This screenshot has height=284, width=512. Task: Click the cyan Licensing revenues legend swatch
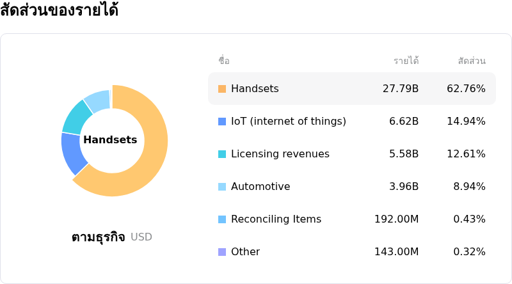[222, 154]
